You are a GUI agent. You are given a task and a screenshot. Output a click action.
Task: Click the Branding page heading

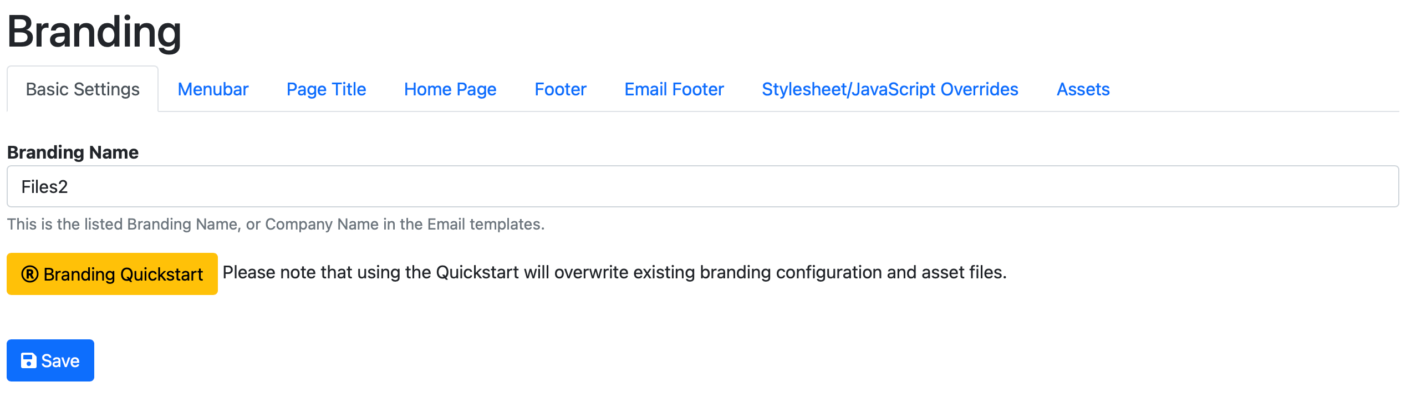[x=94, y=32]
